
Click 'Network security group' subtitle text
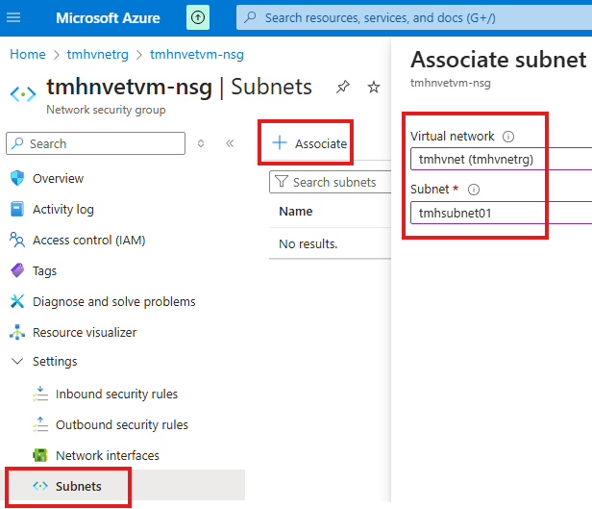click(106, 110)
